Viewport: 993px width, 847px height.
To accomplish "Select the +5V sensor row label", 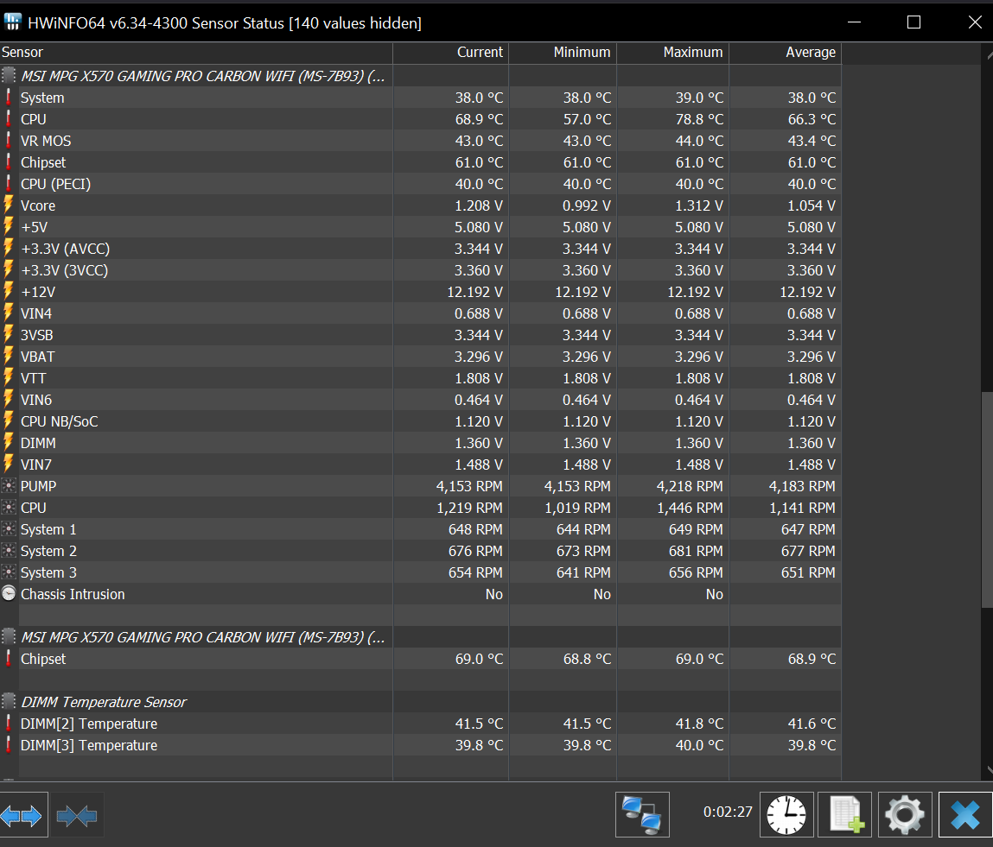I will pyautogui.click(x=35, y=227).
